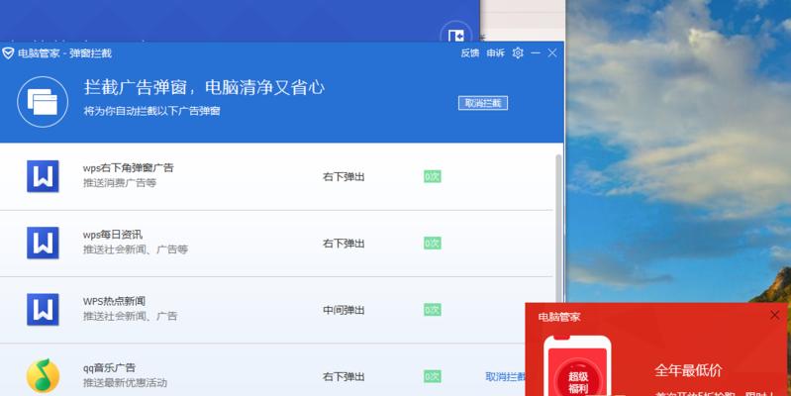Click the list's vertical scrollbar
This screenshot has width=791, height=396.
pos(558,227)
